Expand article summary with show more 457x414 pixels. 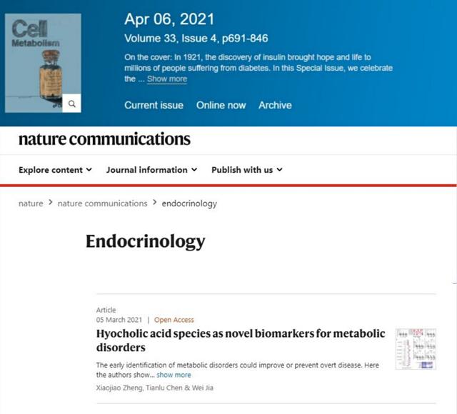pyautogui.click(x=174, y=375)
